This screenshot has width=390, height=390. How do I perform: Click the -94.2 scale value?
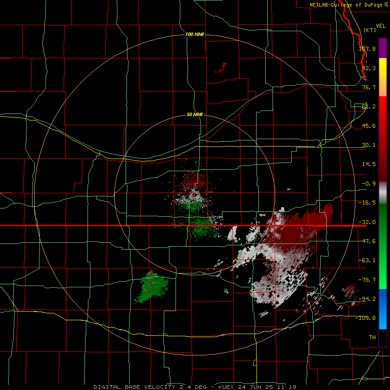click(367, 299)
